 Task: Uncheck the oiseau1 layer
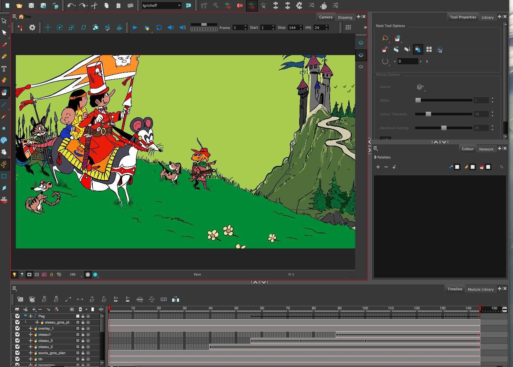tap(17, 334)
